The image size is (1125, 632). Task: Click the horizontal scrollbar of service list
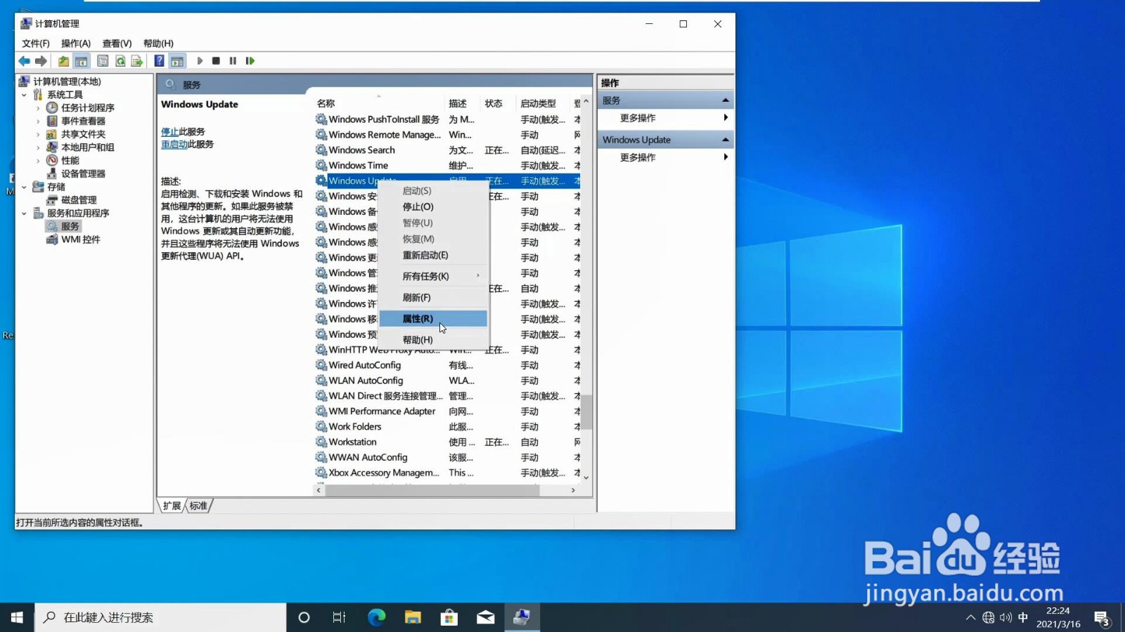click(x=432, y=491)
